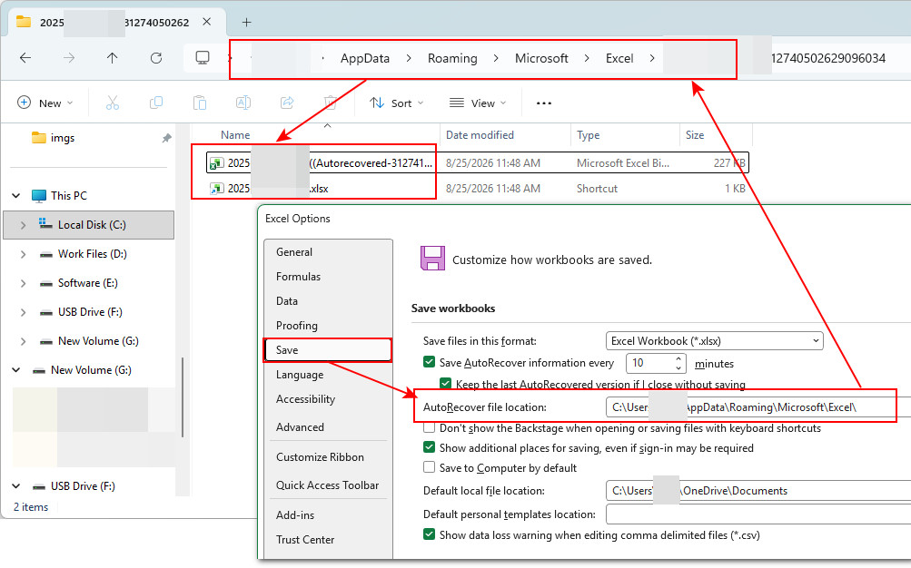Click the Autorecovered Excel file icon

(217, 163)
